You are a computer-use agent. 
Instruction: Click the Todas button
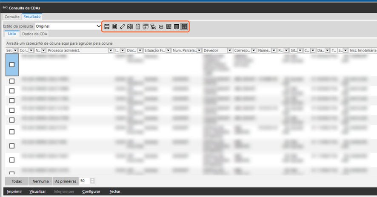click(17, 181)
